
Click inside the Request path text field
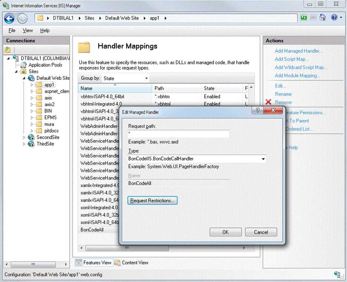click(178, 134)
